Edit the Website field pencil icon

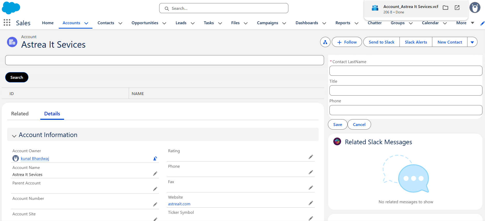311,203
